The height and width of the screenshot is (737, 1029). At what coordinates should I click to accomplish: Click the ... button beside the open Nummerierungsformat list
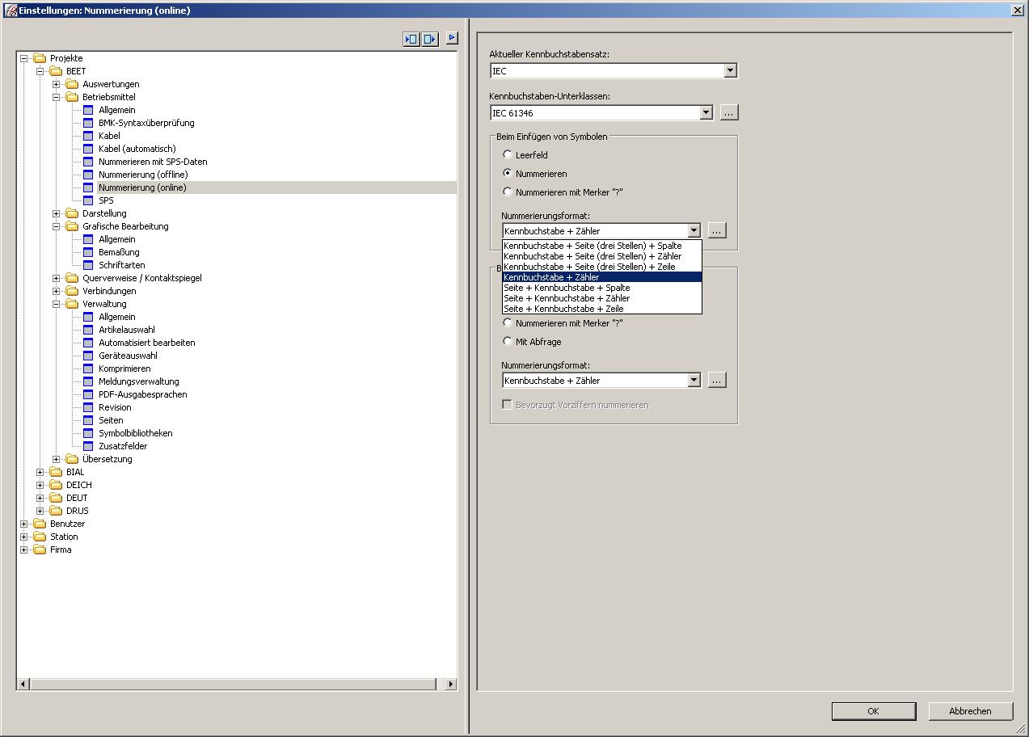point(717,231)
